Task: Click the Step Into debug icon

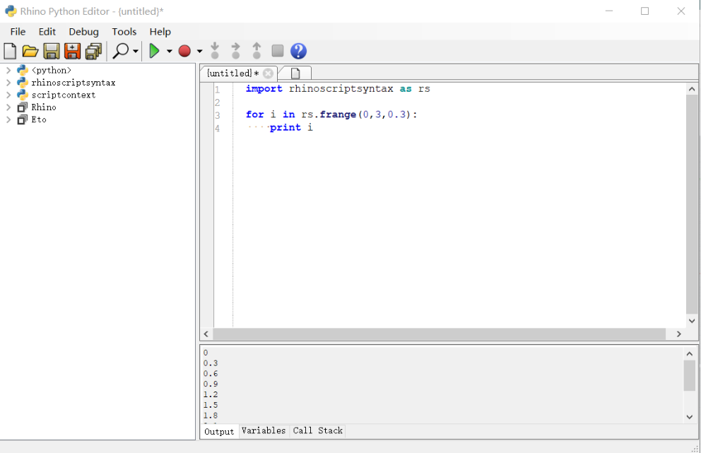Action: click(x=215, y=51)
